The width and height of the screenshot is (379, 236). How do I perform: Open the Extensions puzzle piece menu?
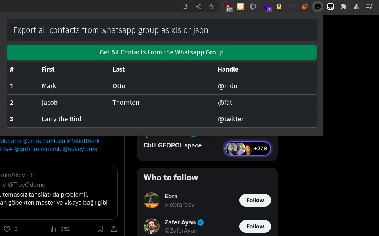(344, 6)
